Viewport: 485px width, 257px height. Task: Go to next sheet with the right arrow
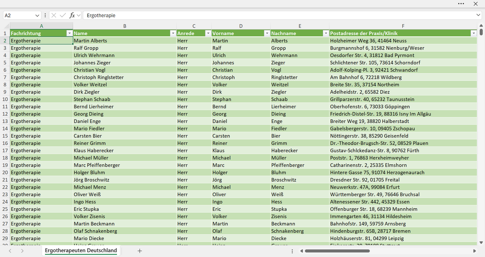click(x=22, y=251)
